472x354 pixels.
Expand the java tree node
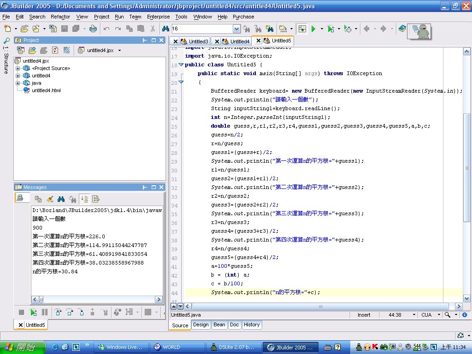18,83
